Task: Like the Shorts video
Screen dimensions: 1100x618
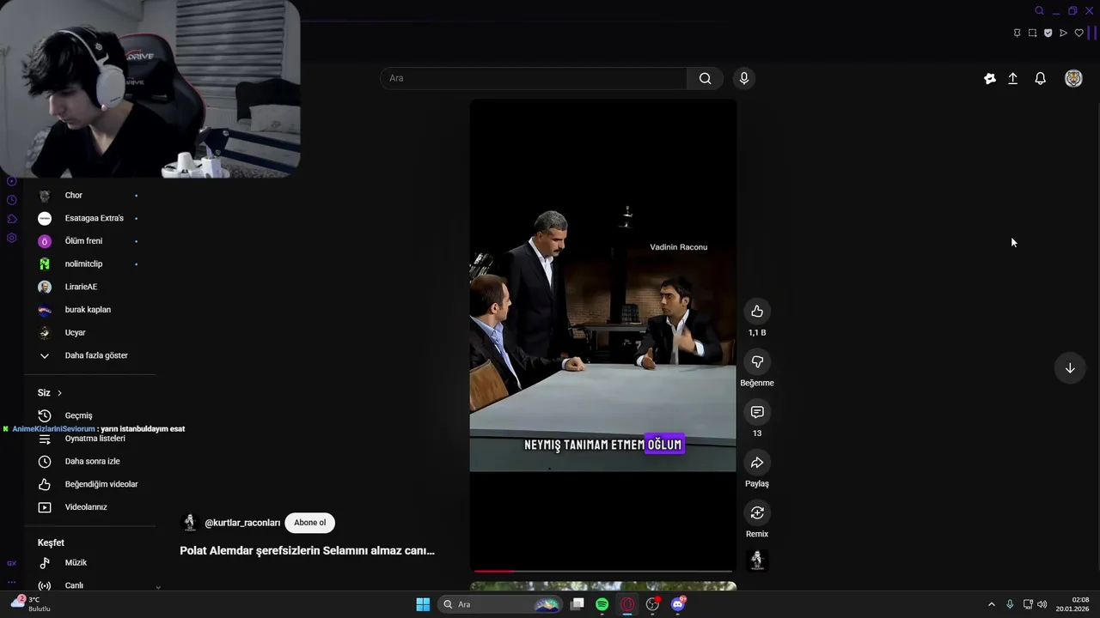Action: pyautogui.click(x=757, y=312)
